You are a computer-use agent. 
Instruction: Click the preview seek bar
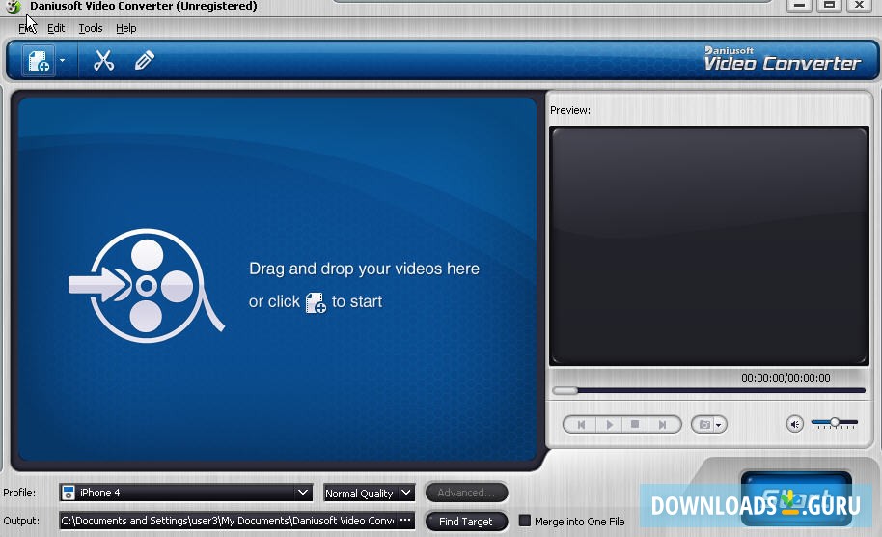(x=708, y=390)
